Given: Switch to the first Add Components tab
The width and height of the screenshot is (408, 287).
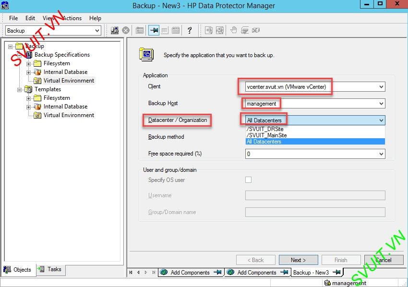Looking at the screenshot, I should 191,272.
